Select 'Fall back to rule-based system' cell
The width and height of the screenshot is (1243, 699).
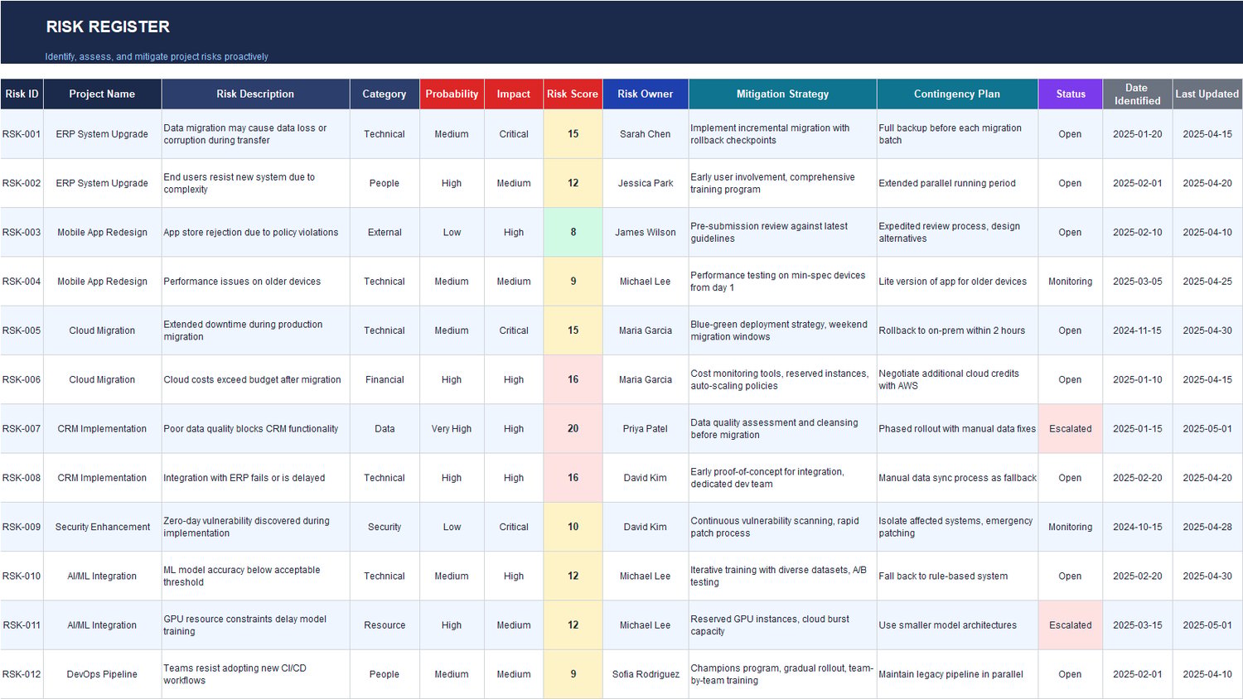[957, 576]
